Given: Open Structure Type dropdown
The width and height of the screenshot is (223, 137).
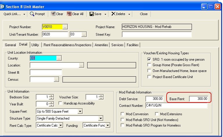Looking at the screenshot, I should tap(101, 118).
